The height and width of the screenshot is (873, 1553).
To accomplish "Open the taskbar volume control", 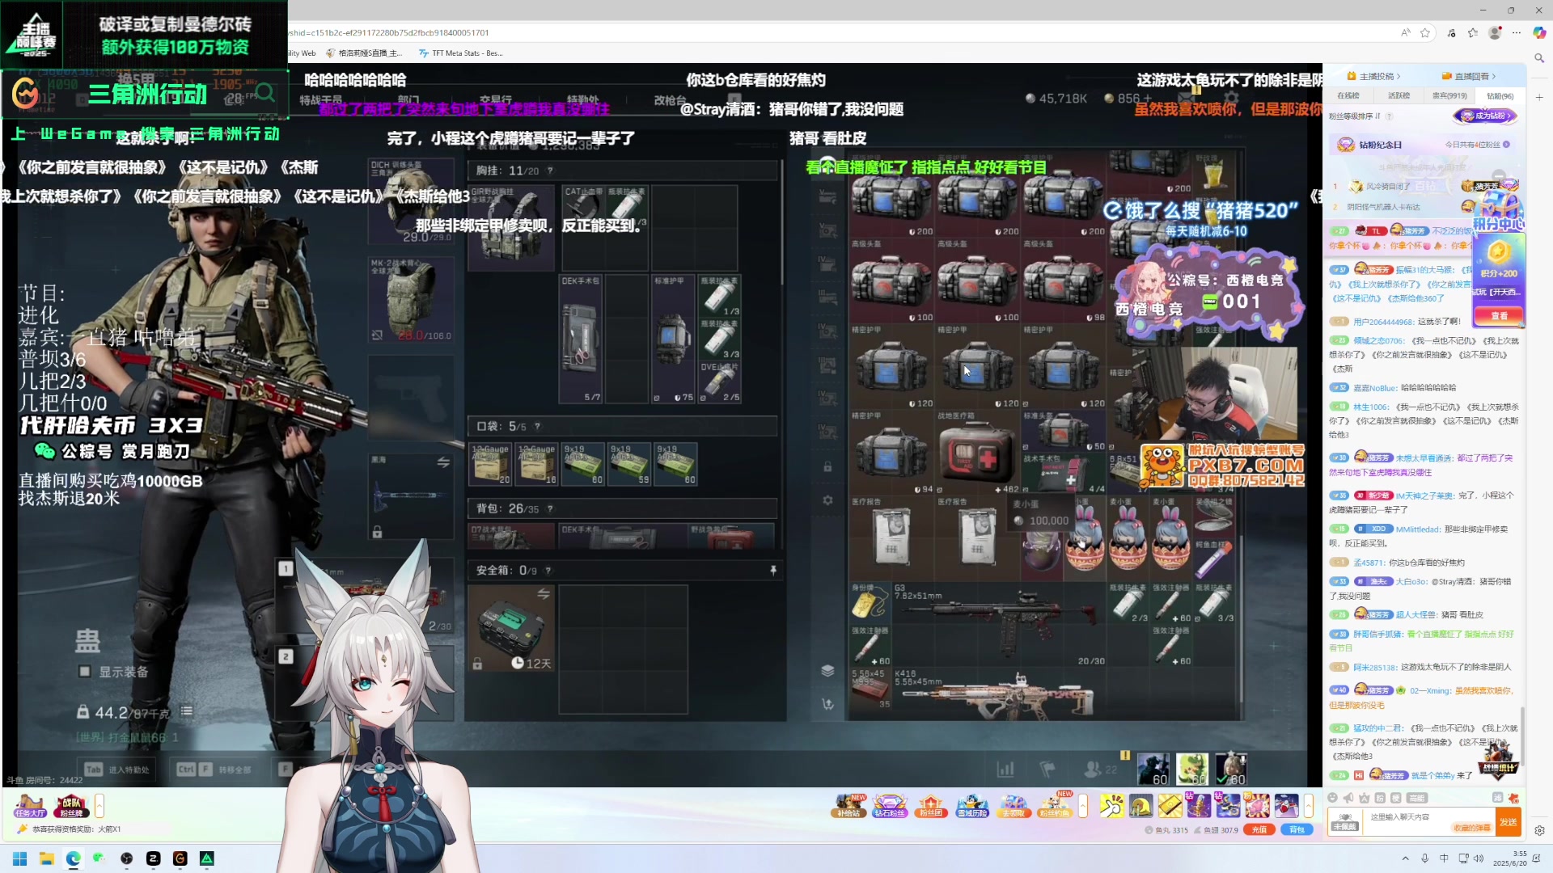I will [1479, 858].
